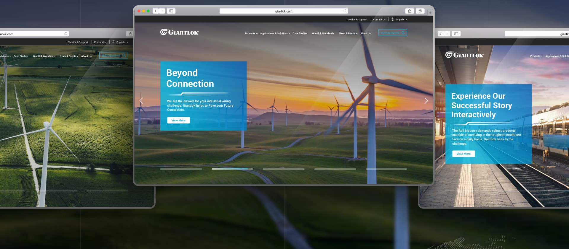Click the Giantlok logo in right window
The height and width of the screenshot is (249, 569).
click(x=465, y=55)
